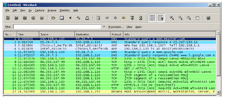The width and height of the screenshot is (226, 98).
Task: Open the Edit menu
Action: click(x=15, y=10)
